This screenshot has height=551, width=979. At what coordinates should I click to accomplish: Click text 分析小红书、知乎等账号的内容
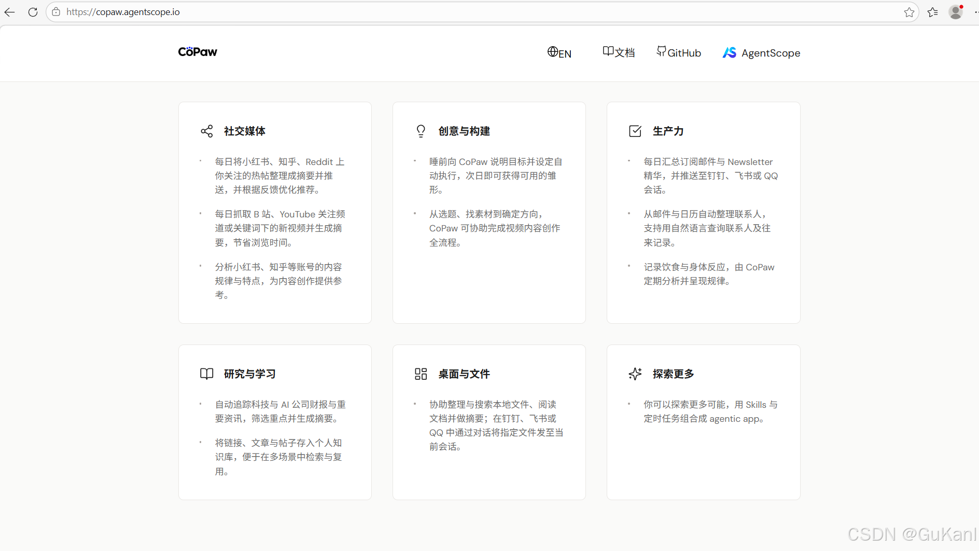(279, 281)
